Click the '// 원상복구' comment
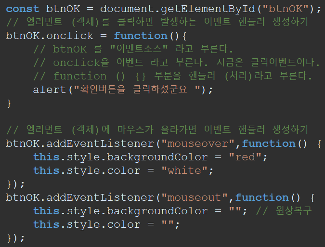The width and height of the screenshot is (325, 247). pos(284,211)
